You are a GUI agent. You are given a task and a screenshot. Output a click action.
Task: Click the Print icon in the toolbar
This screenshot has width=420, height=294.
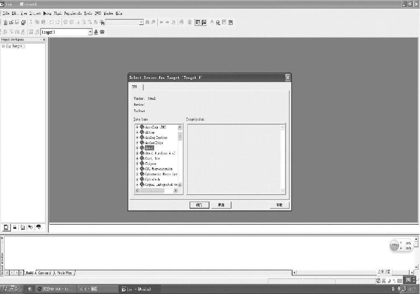[x=181, y=22]
